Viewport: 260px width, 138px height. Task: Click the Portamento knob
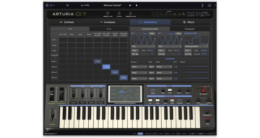(207, 112)
